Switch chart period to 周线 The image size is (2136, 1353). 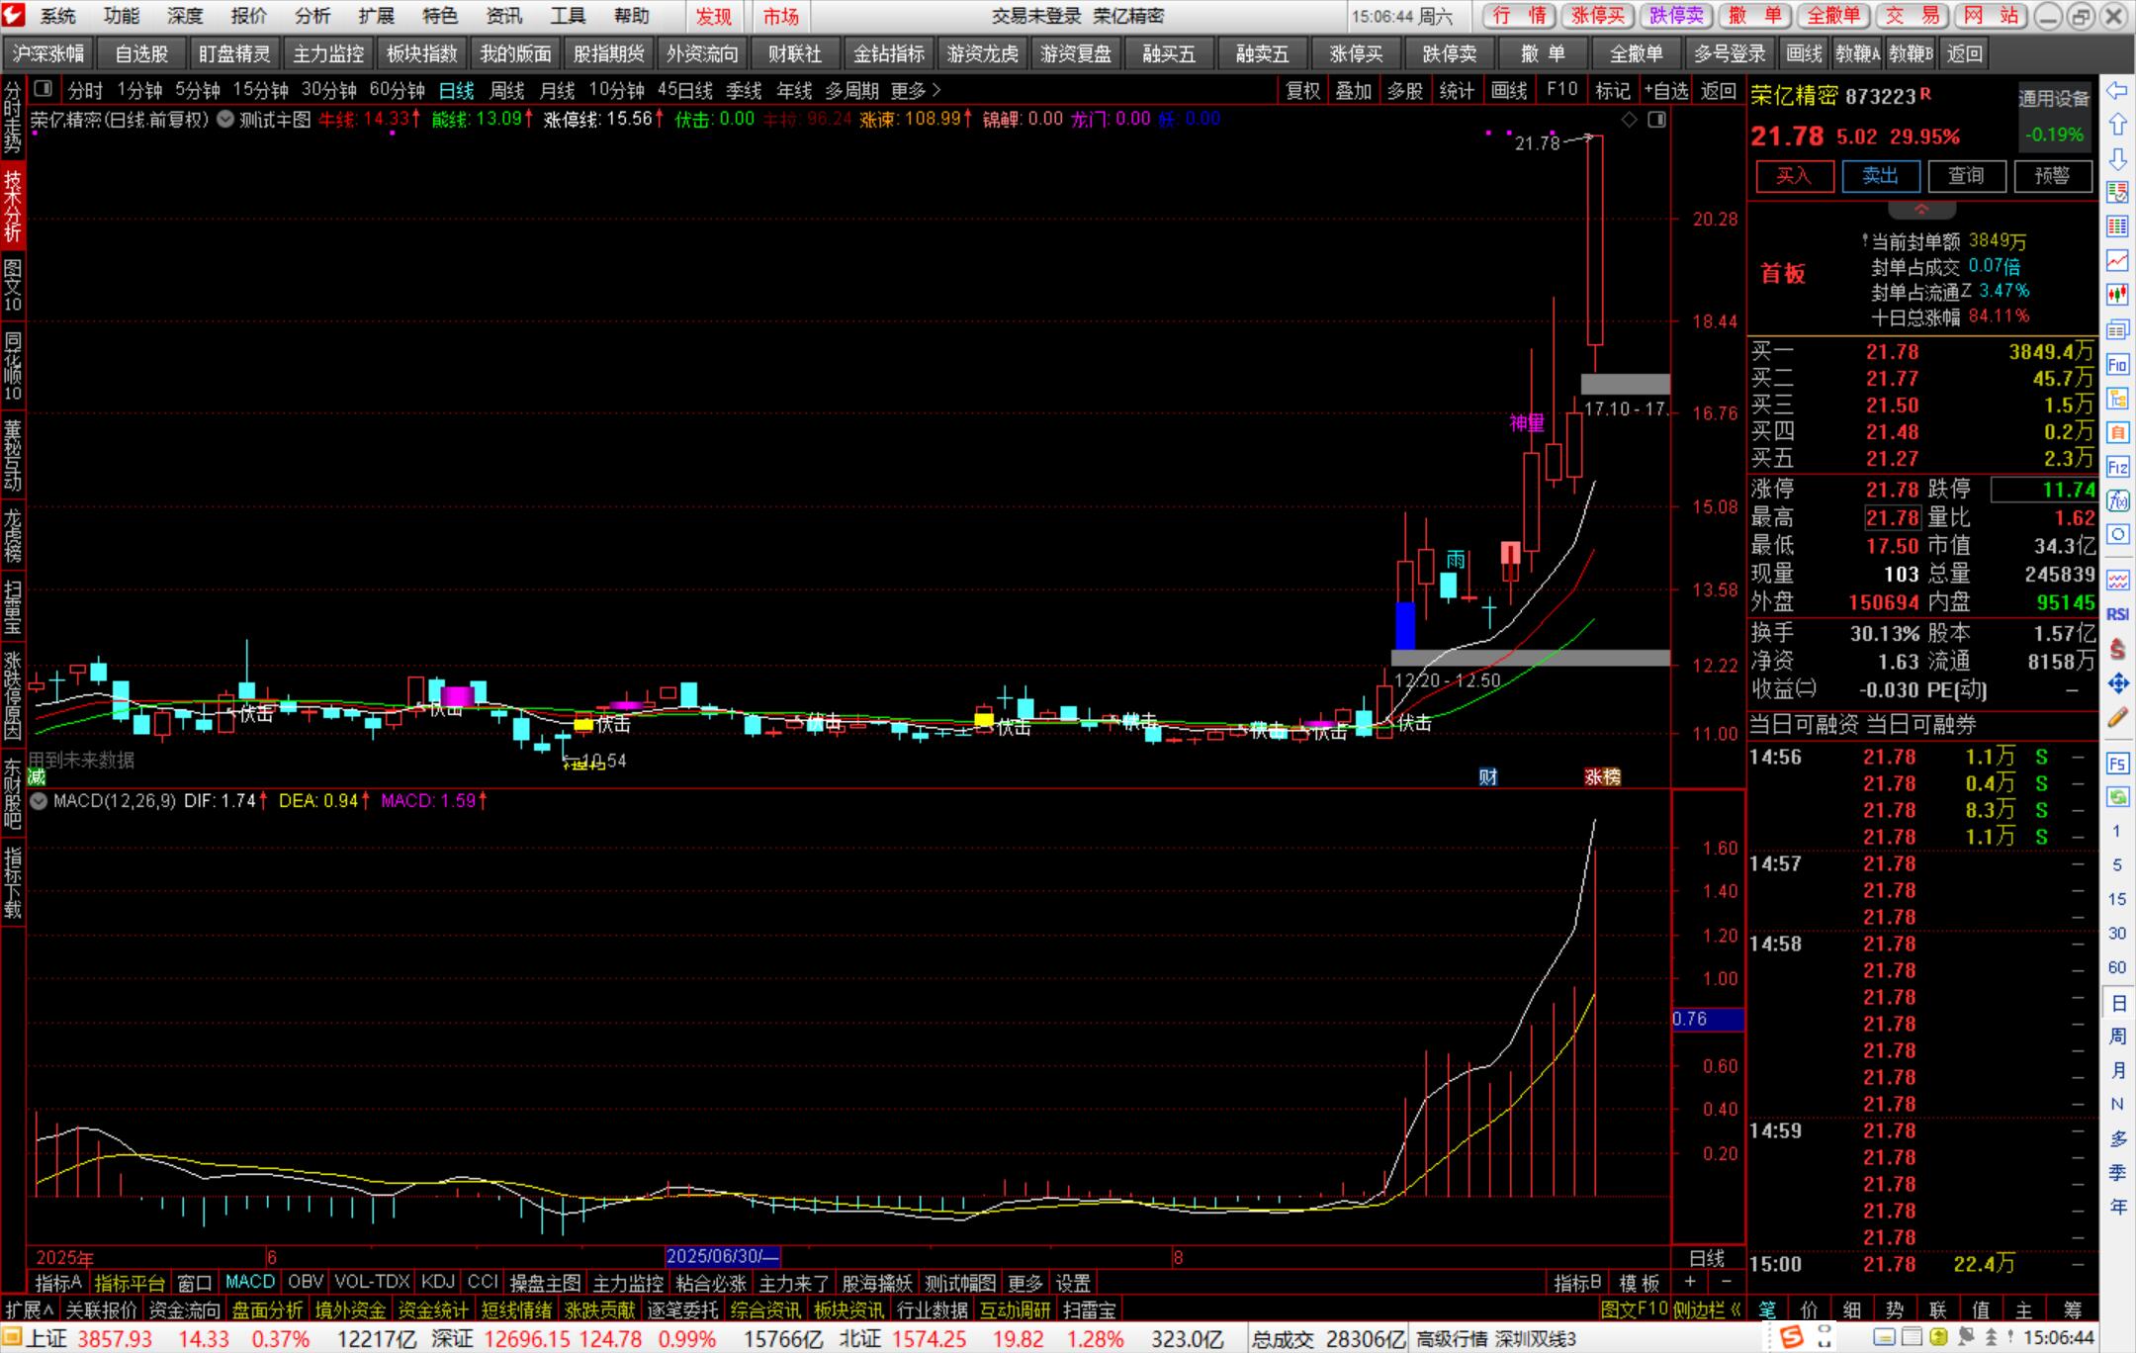click(x=507, y=91)
